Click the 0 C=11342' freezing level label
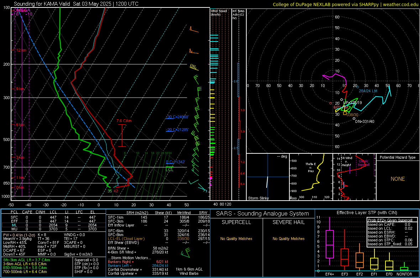420x278 pixels. click(x=175, y=162)
